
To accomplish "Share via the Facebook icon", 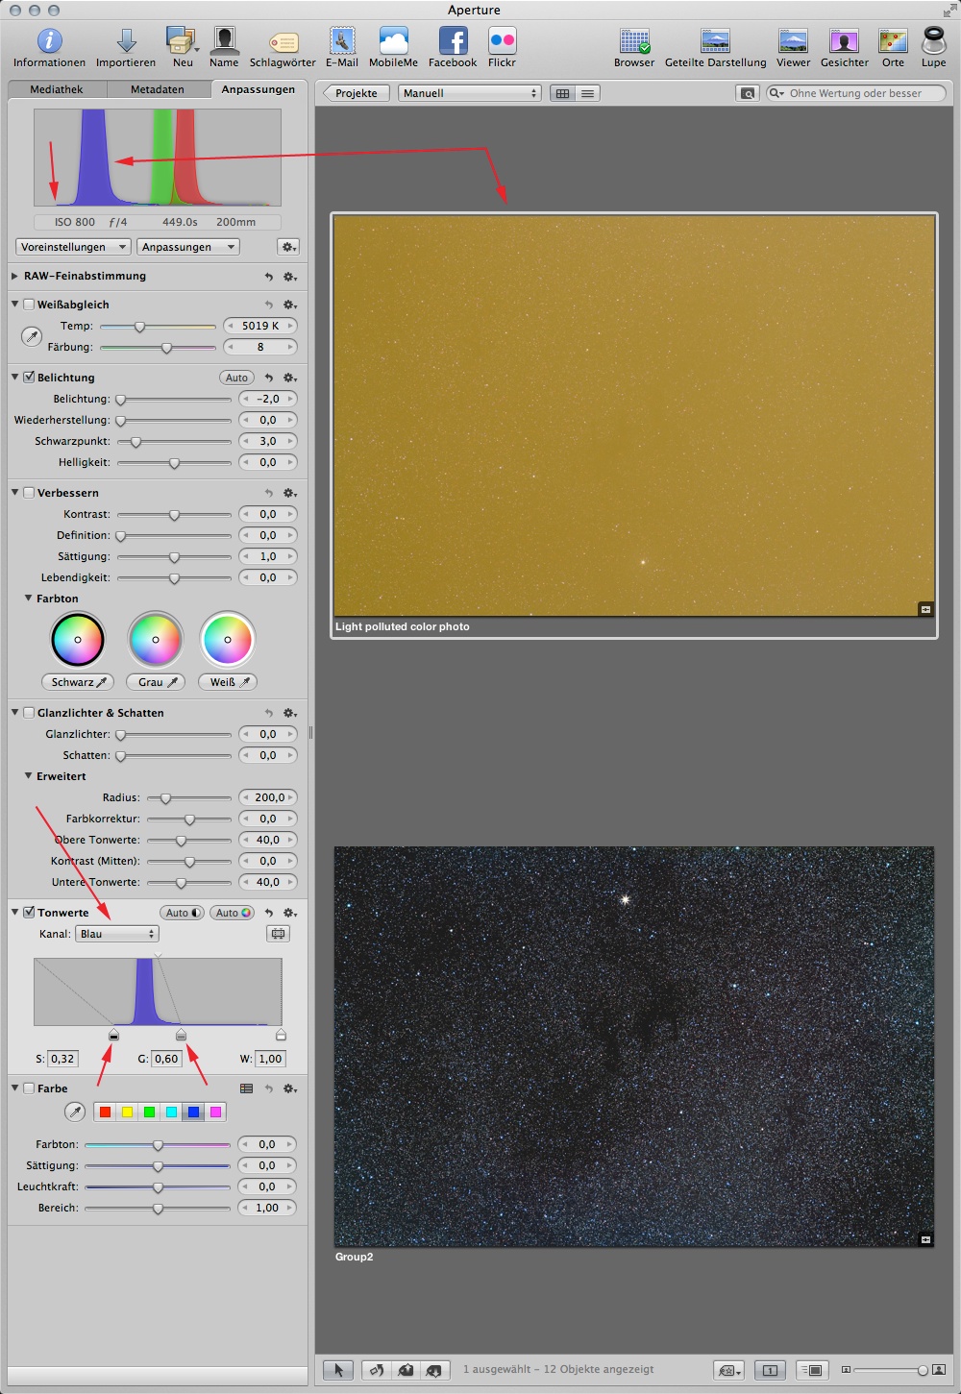I will 453,40.
